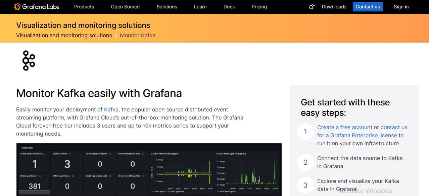The width and height of the screenshot is (429, 196).
Task: Click the Visualization and monitoring solutions banner heading
Action: 83,25
